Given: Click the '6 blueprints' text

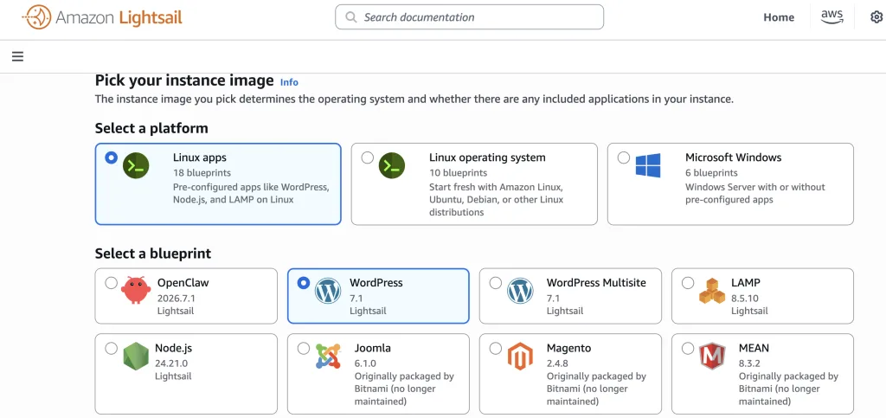Looking at the screenshot, I should [x=711, y=173].
